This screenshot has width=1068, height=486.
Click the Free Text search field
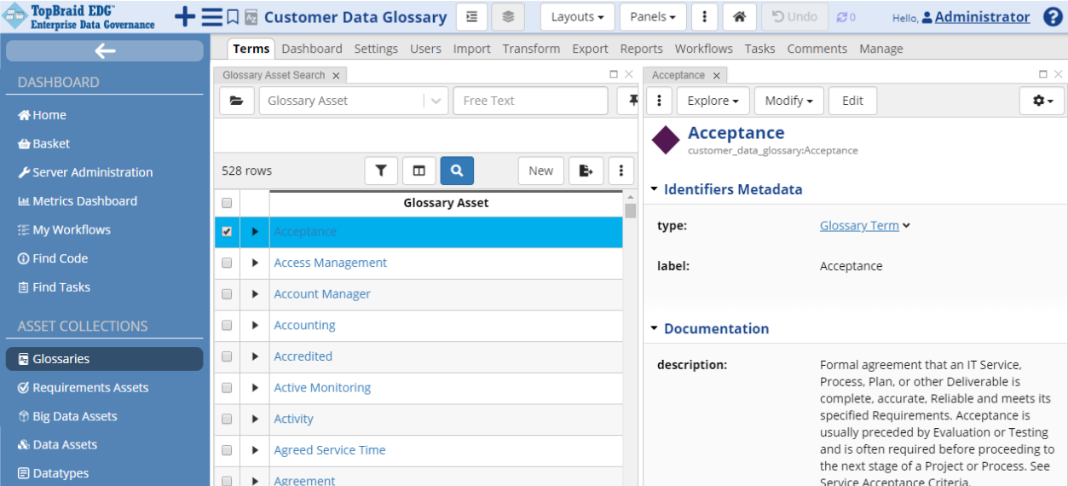530,101
